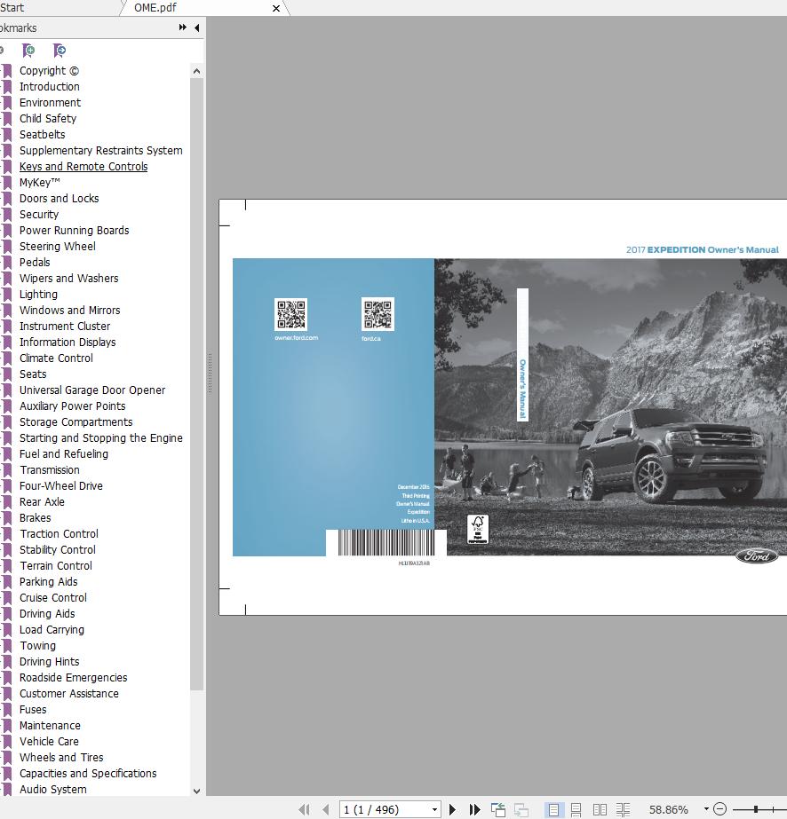Open the MyKey bookmark
Viewport: 787px width, 819px height.
point(40,183)
